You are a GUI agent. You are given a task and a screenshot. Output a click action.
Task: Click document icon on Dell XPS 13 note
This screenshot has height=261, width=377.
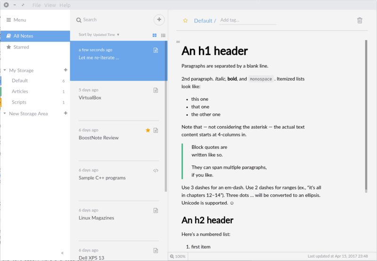156,251
